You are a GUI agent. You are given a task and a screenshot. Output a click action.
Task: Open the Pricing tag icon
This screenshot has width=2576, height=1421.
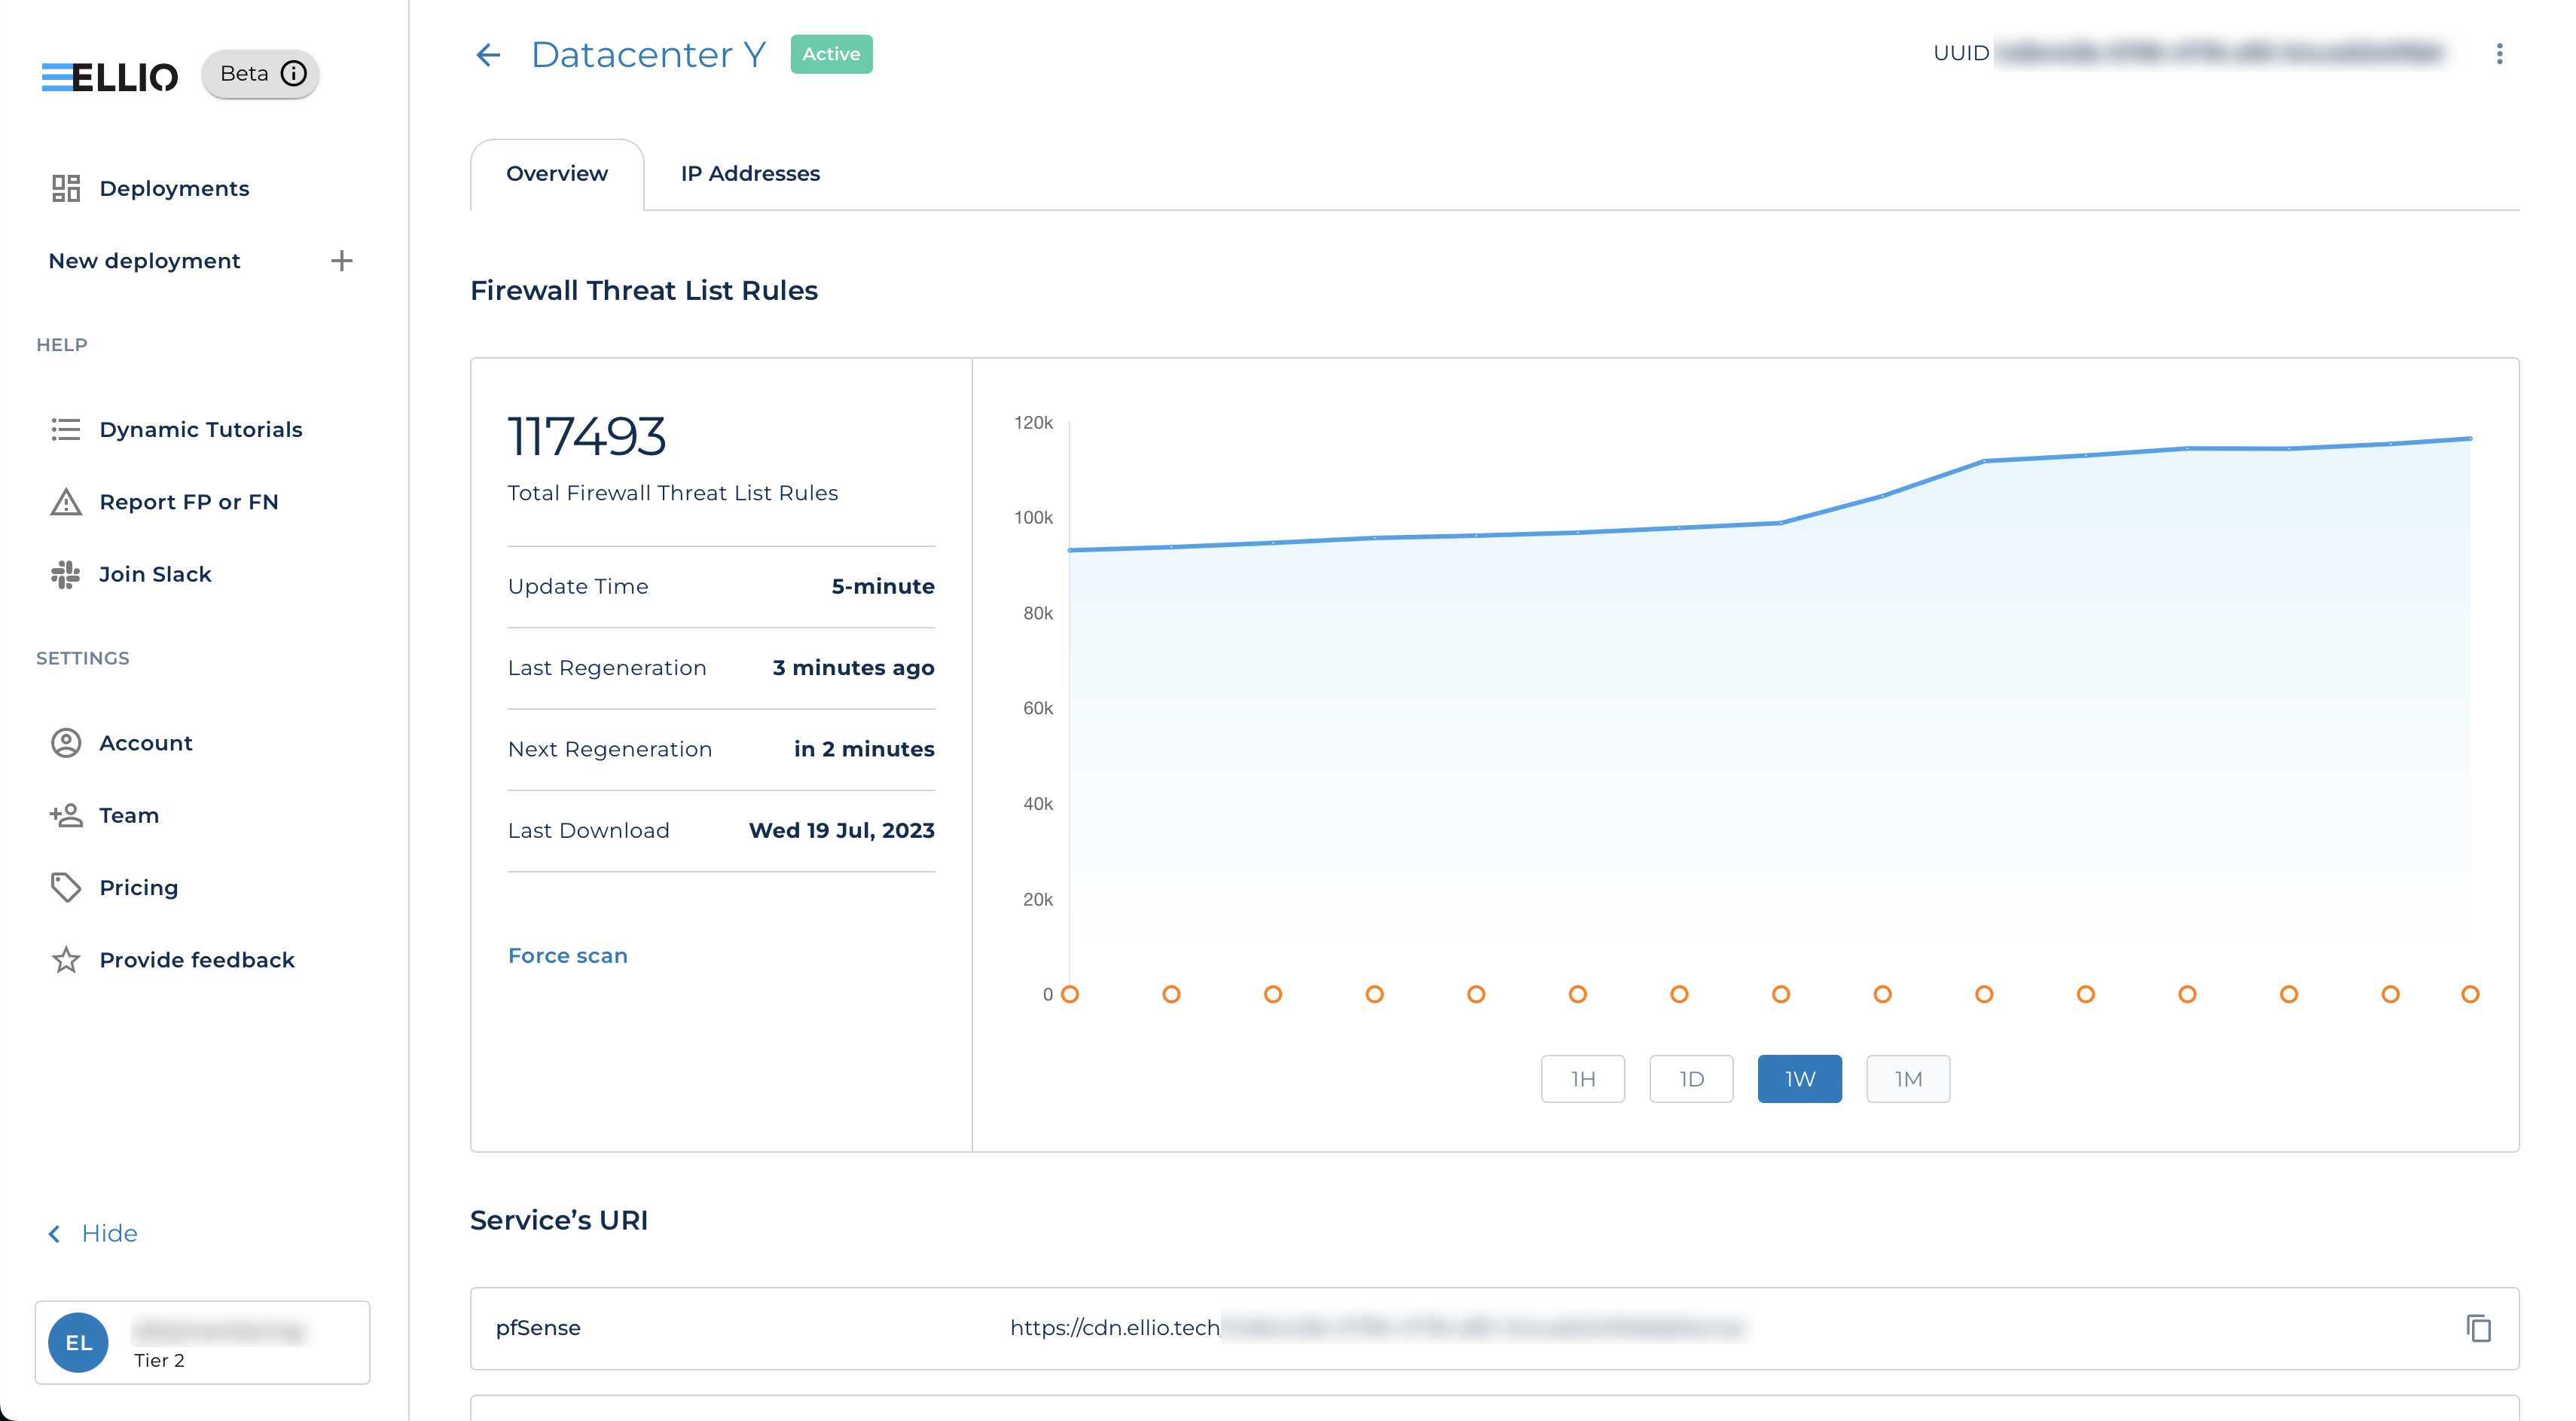pyautogui.click(x=66, y=887)
